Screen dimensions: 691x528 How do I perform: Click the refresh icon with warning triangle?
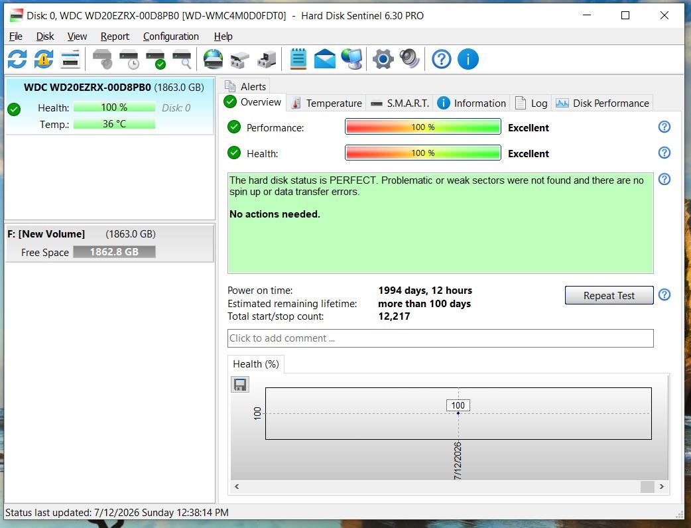click(x=44, y=58)
